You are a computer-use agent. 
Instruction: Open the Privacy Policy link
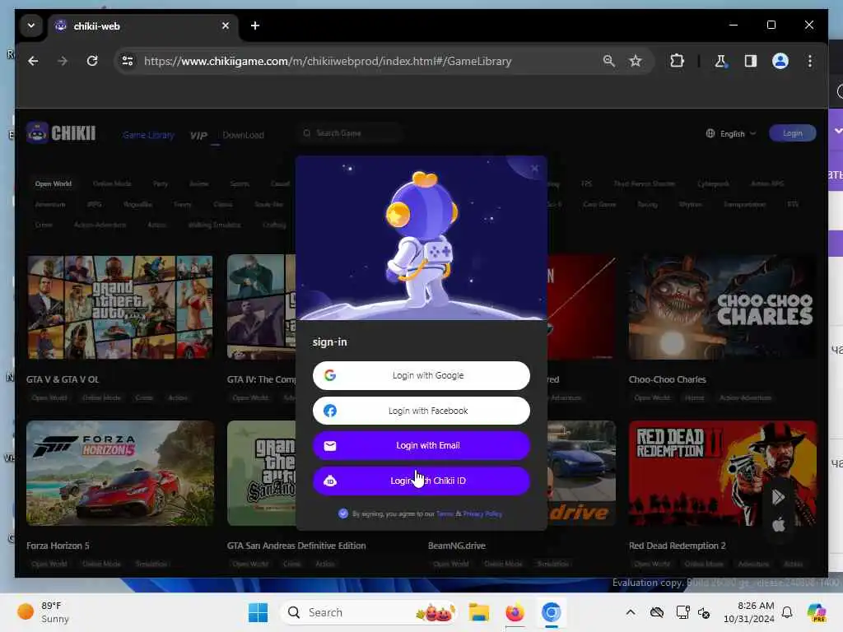pyautogui.click(x=482, y=513)
